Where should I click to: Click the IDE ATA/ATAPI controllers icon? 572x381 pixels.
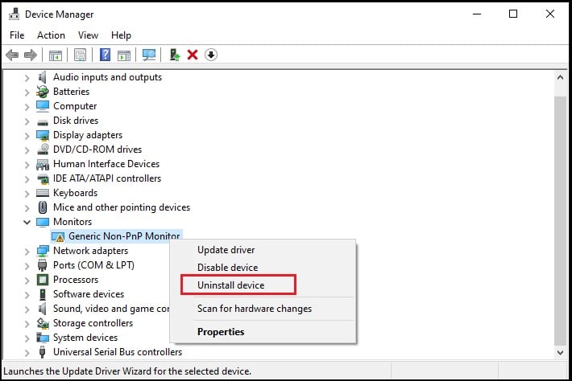coord(43,178)
